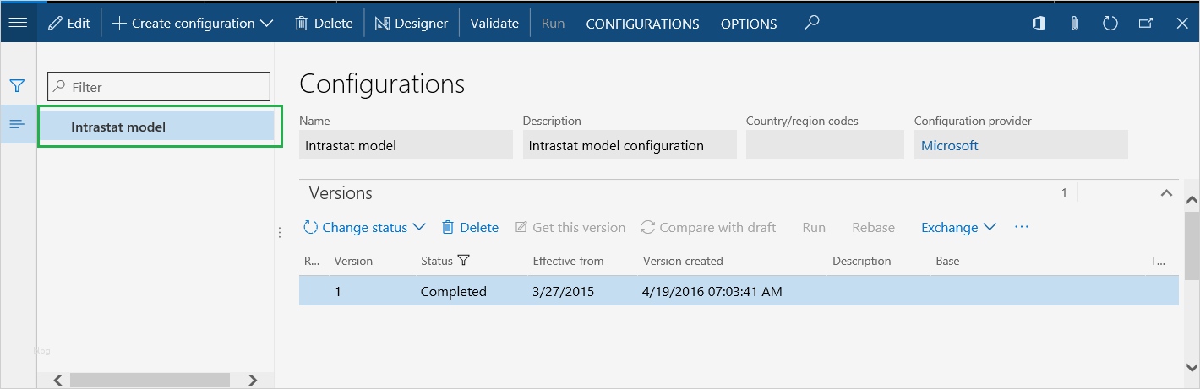Click the Designer button
This screenshot has width=1200, height=389.
point(412,24)
